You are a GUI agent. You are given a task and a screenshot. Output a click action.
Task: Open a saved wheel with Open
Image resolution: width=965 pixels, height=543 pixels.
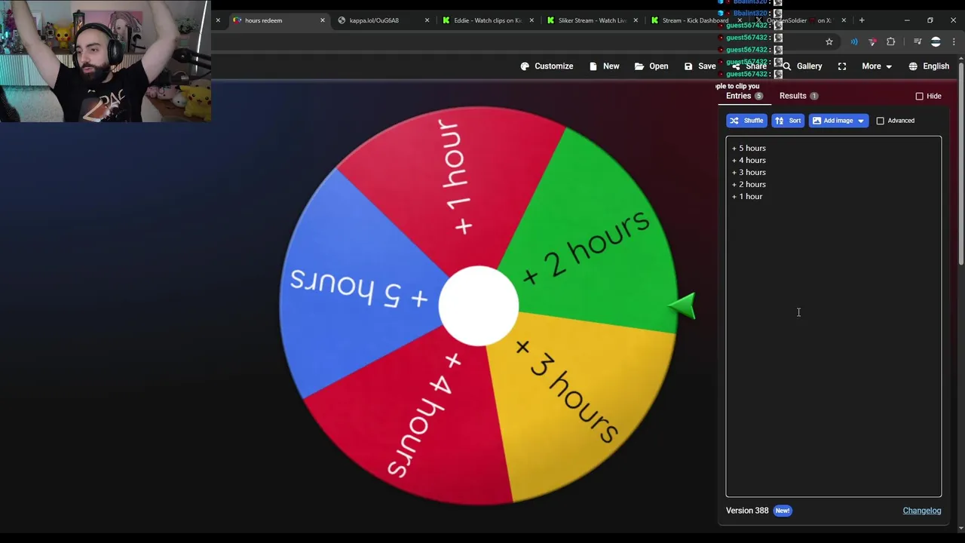pos(651,66)
